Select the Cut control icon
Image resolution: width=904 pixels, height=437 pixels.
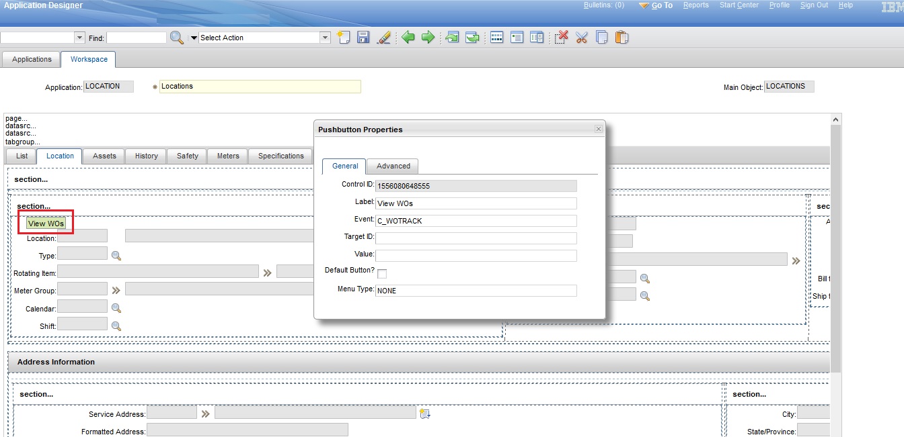click(x=581, y=37)
